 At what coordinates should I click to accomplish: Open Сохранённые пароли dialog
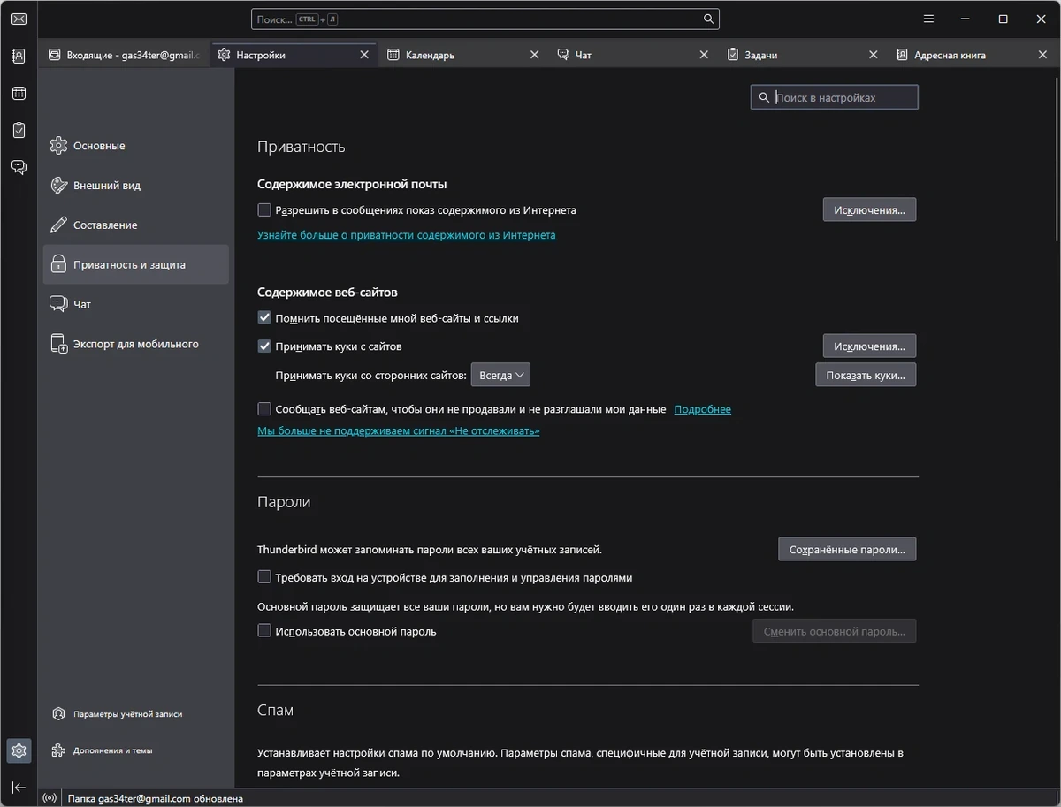coord(847,549)
